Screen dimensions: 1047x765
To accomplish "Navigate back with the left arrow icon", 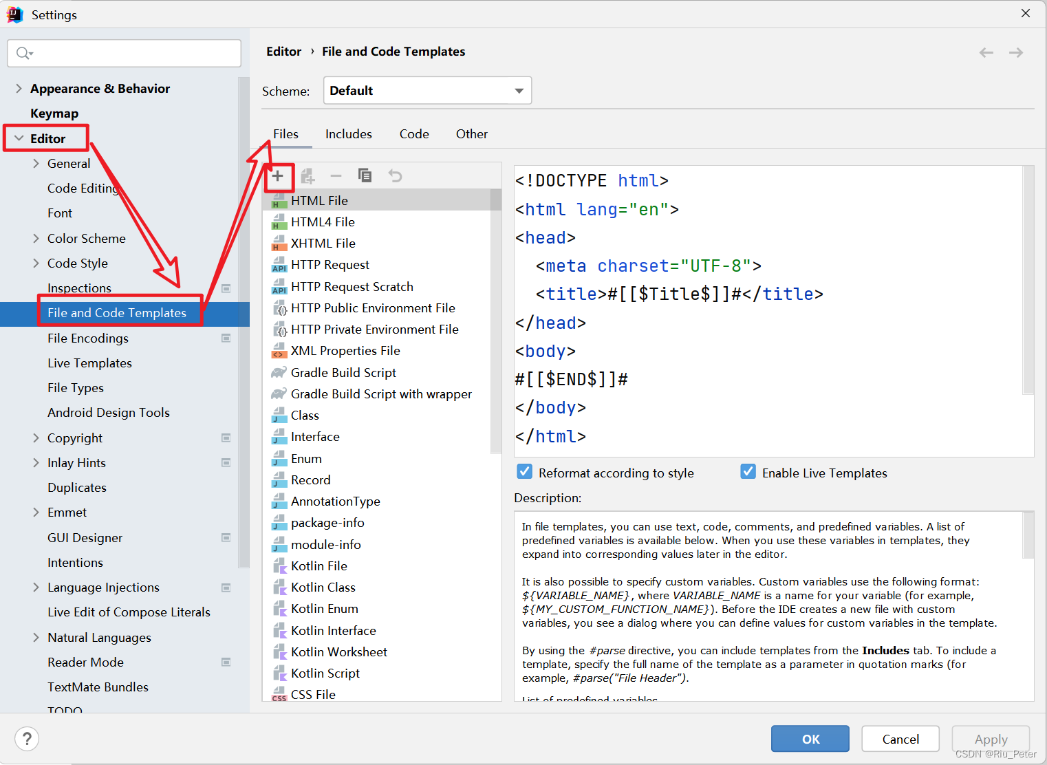I will (x=986, y=52).
